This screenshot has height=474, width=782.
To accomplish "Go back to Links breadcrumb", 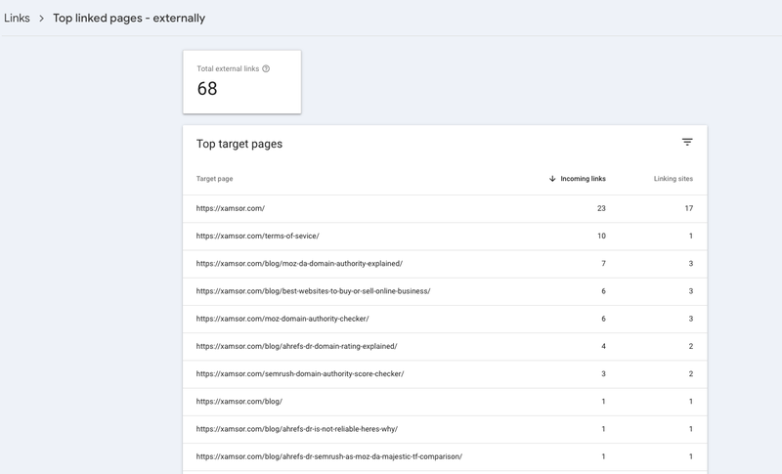I will pyautogui.click(x=17, y=18).
